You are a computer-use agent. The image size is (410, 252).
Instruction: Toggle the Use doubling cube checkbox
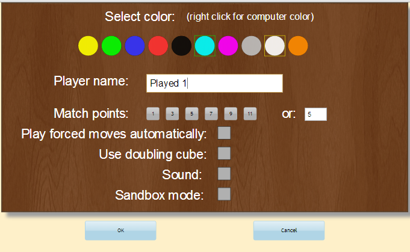tap(224, 153)
